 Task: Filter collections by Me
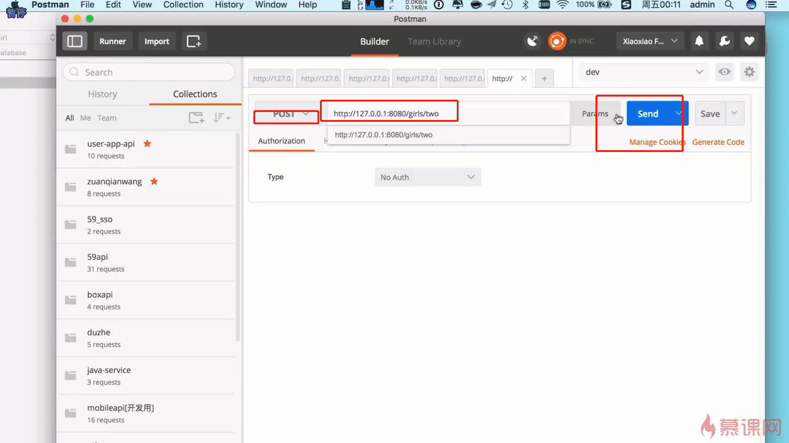point(86,118)
